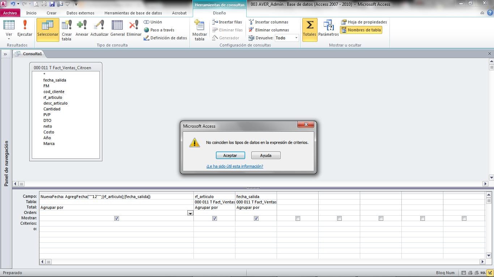Click Aceptar in the error dialog

(230, 155)
